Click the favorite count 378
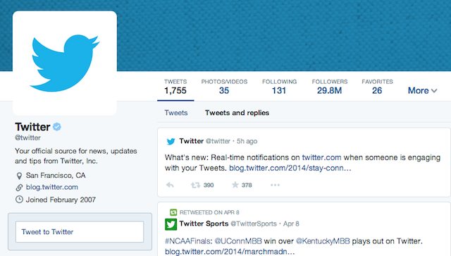The image size is (451, 256). tap(247, 185)
